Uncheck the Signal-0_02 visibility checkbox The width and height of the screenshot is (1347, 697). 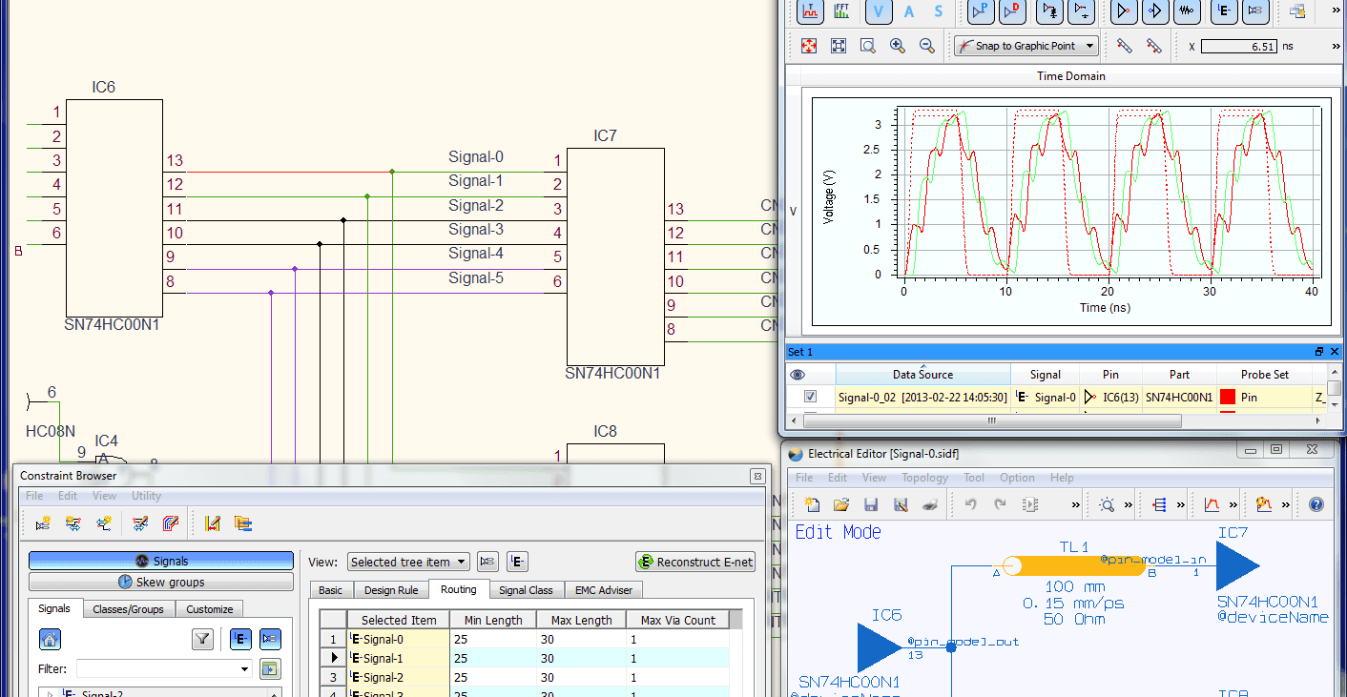pyautogui.click(x=810, y=397)
